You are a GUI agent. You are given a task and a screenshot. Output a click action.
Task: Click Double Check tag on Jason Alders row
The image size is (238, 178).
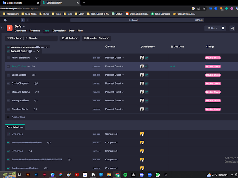pyautogui.click(x=213, y=75)
